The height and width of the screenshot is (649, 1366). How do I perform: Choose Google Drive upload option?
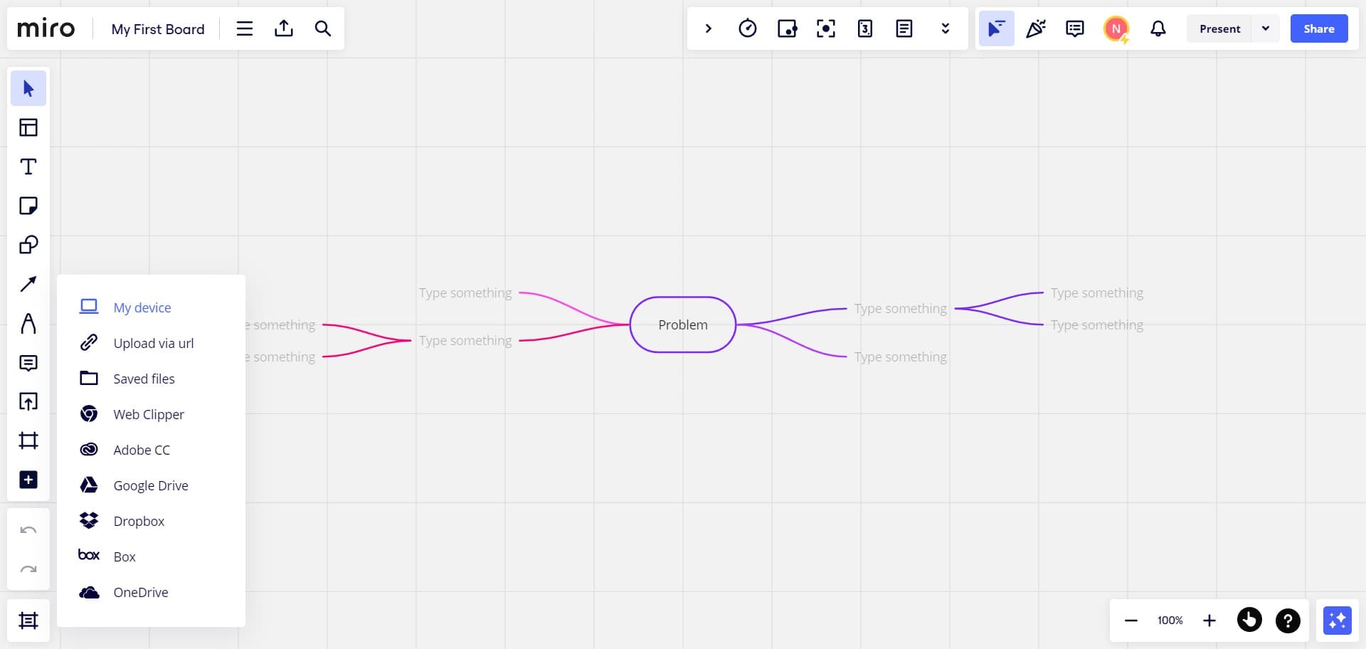click(x=150, y=485)
